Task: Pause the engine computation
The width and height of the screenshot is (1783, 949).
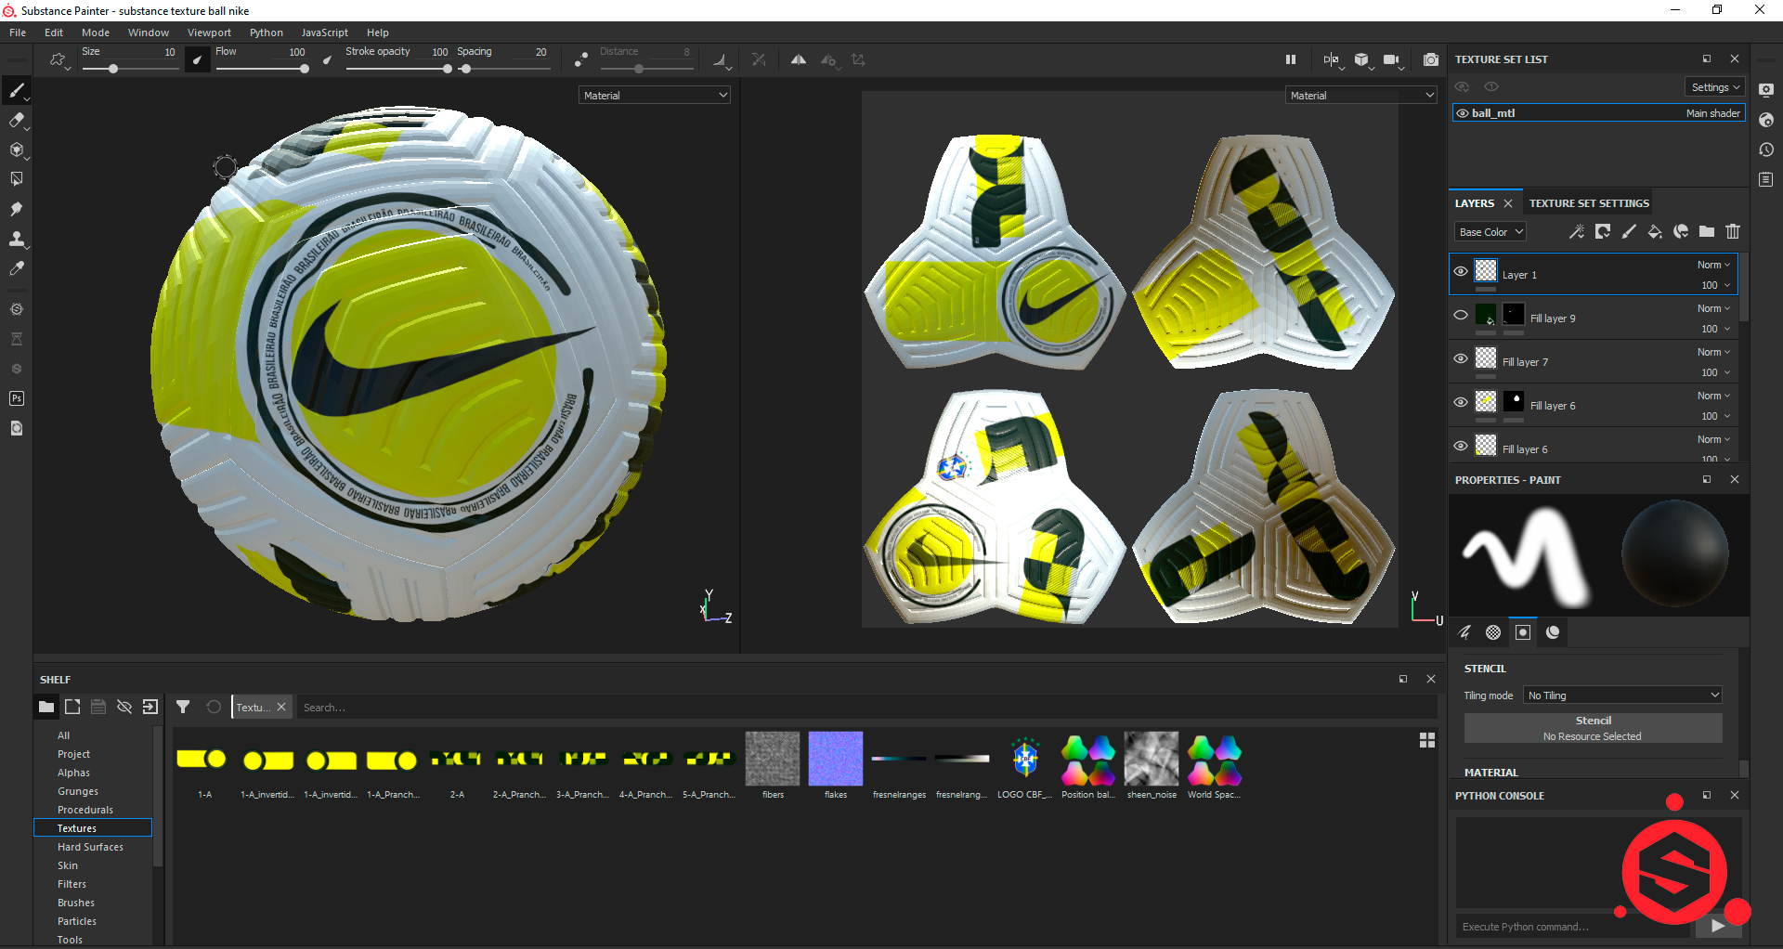Action: pyautogui.click(x=1291, y=59)
